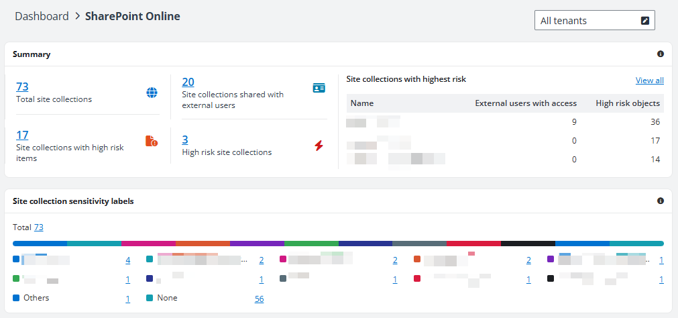The image size is (678, 318).
Task: Click View all for highest risk site collections
Action: click(649, 81)
